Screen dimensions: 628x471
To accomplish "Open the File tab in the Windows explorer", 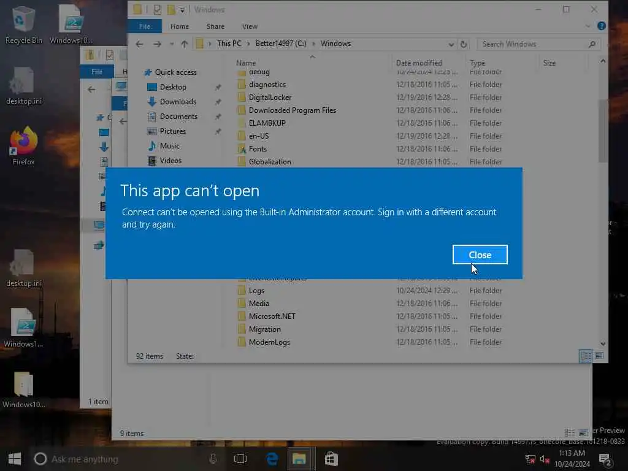I will click(x=145, y=26).
